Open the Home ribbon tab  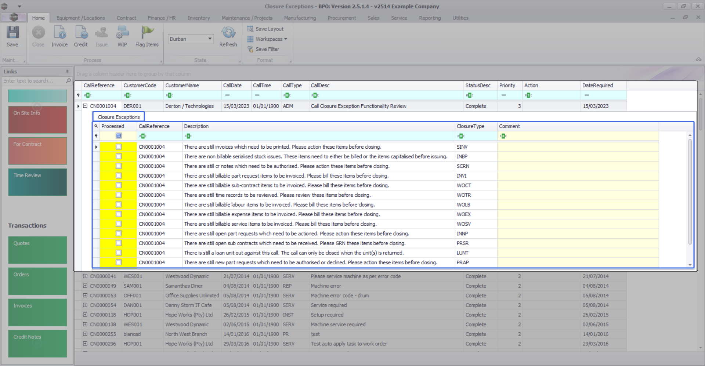(x=38, y=18)
